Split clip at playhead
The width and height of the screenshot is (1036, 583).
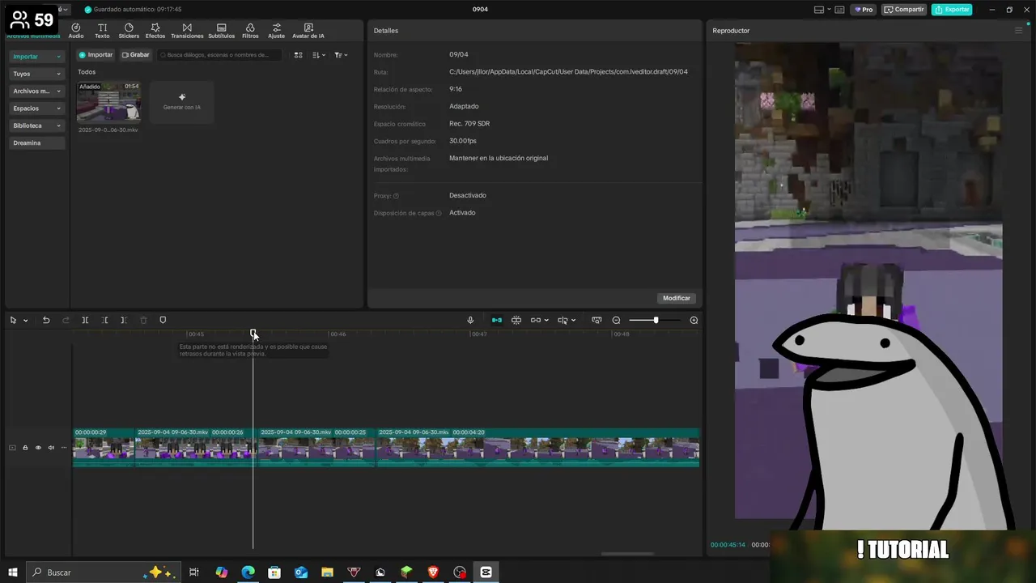85,321
